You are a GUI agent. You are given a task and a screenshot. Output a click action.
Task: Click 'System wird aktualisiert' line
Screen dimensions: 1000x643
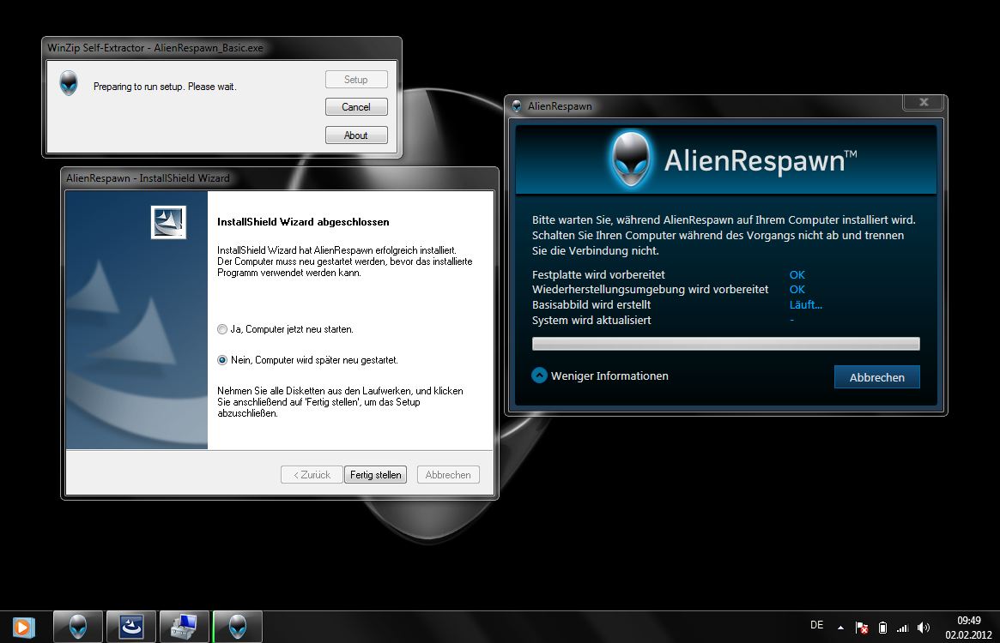pyautogui.click(x=591, y=320)
